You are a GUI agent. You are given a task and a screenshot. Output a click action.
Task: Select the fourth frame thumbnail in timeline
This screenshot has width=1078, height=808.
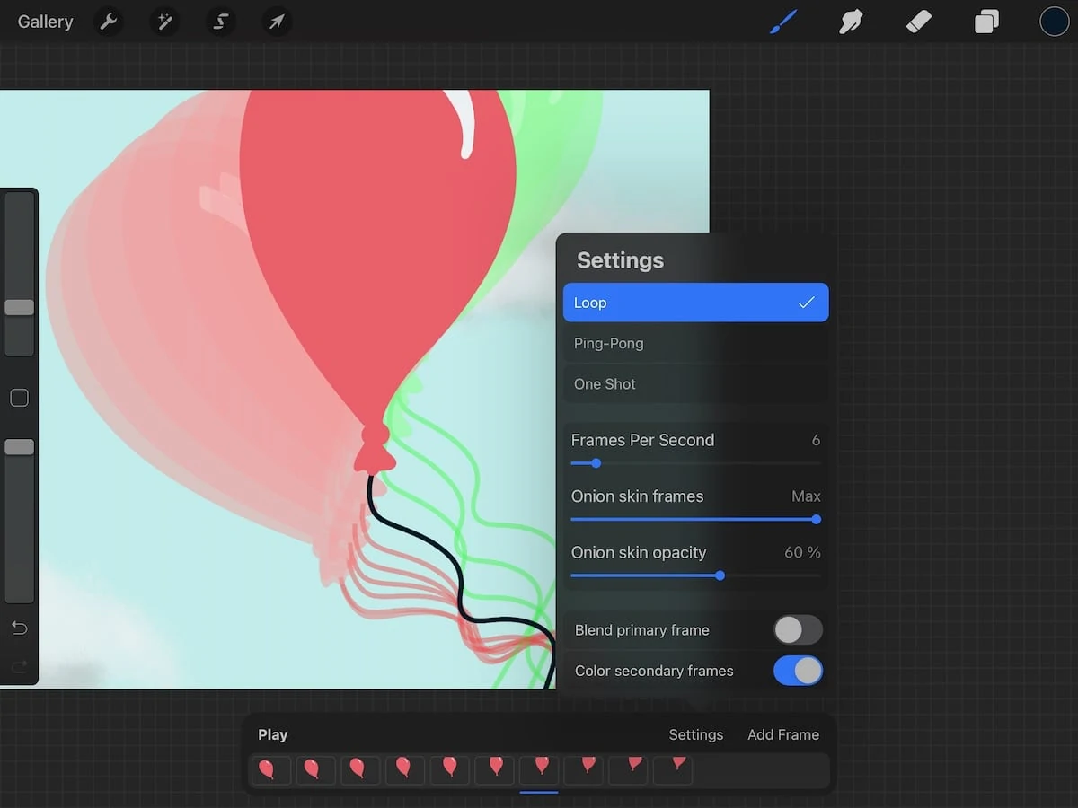click(x=405, y=770)
